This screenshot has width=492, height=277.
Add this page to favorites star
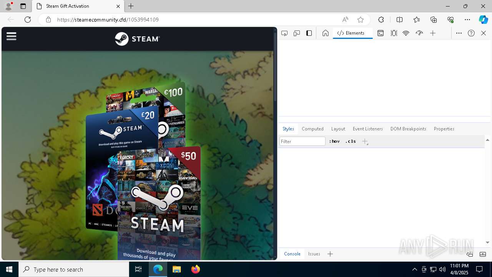[x=361, y=20]
